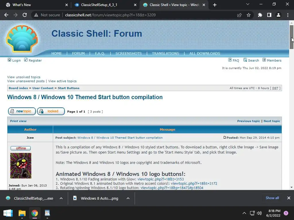
Task: Open the FORUM menu item
Action: [x=78, y=54]
